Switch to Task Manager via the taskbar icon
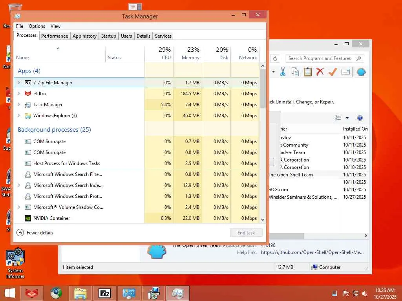The height and width of the screenshot is (301, 402). coord(178,293)
